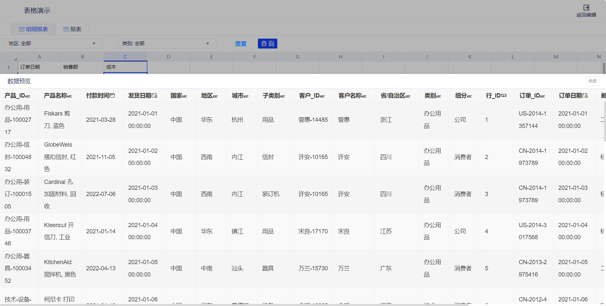The height and width of the screenshot is (306, 606).
Task: Open the 地区 filter dropdown
Action: point(94,44)
